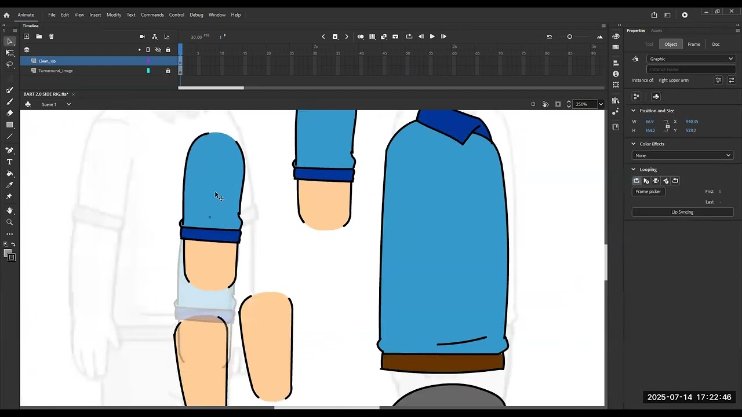Image resolution: width=742 pixels, height=417 pixels.
Task: Click the Center Stage icon
Action: click(x=533, y=104)
